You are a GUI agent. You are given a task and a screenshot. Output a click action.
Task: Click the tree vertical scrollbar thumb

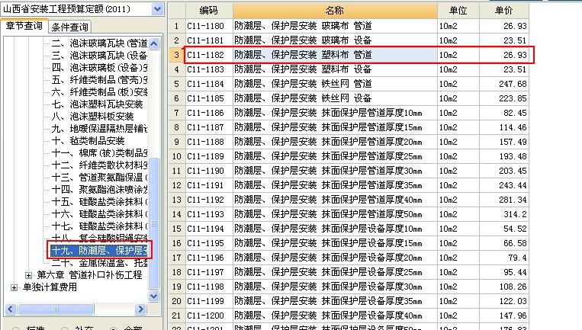click(x=153, y=223)
